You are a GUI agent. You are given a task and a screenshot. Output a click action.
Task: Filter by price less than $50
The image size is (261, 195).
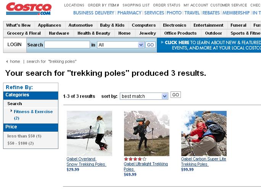tap(24, 136)
